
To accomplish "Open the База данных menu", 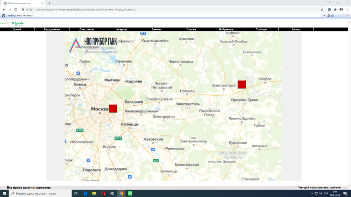I will pyautogui.click(x=52, y=29).
